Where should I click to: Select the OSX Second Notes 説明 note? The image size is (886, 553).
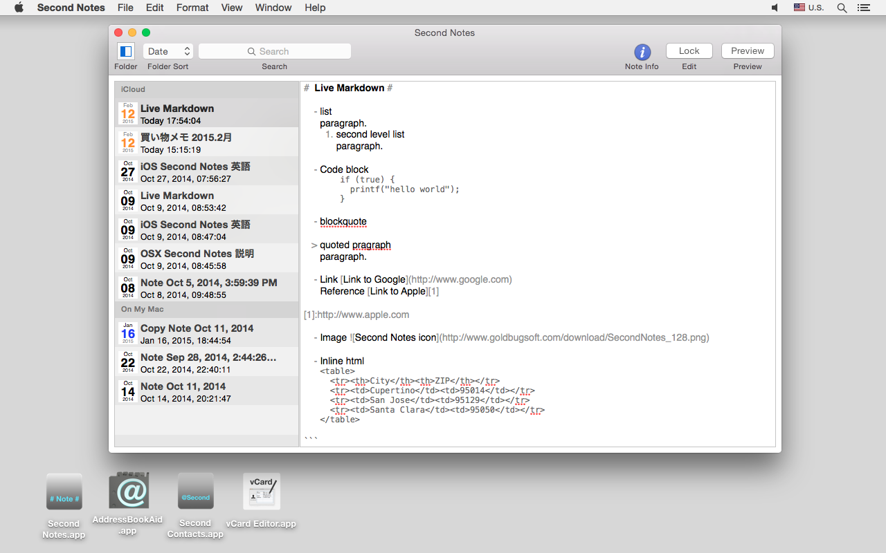[207, 259]
